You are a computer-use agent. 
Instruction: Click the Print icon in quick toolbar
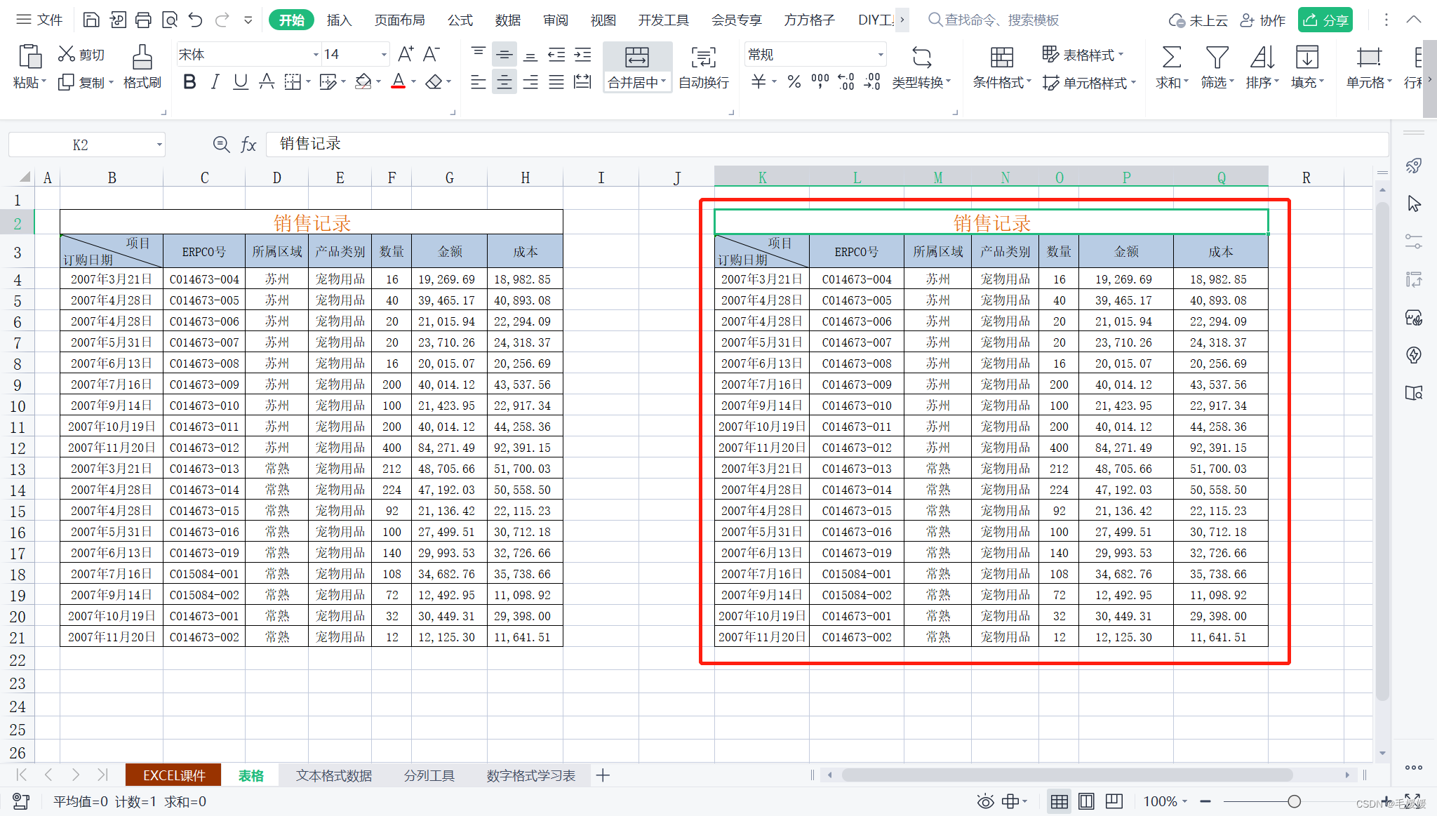click(x=143, y=20)
